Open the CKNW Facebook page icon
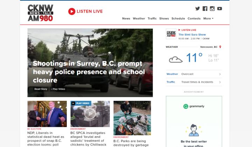 coord(205,9)
